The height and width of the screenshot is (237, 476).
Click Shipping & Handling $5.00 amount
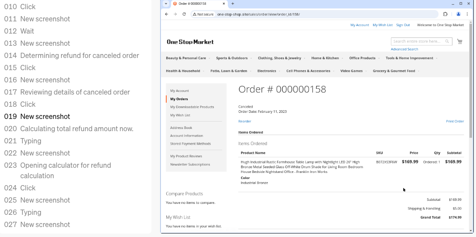point(457,209)
